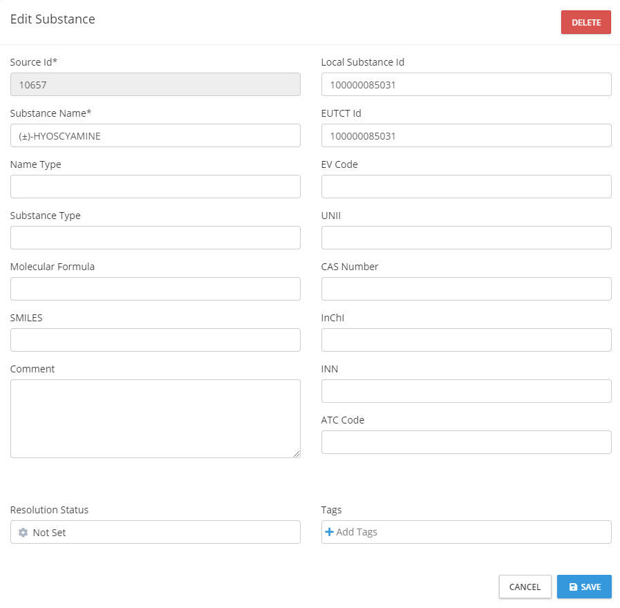620x608 pixels.
Task: Click the ATC Code field
Action: tap(466, 442)
